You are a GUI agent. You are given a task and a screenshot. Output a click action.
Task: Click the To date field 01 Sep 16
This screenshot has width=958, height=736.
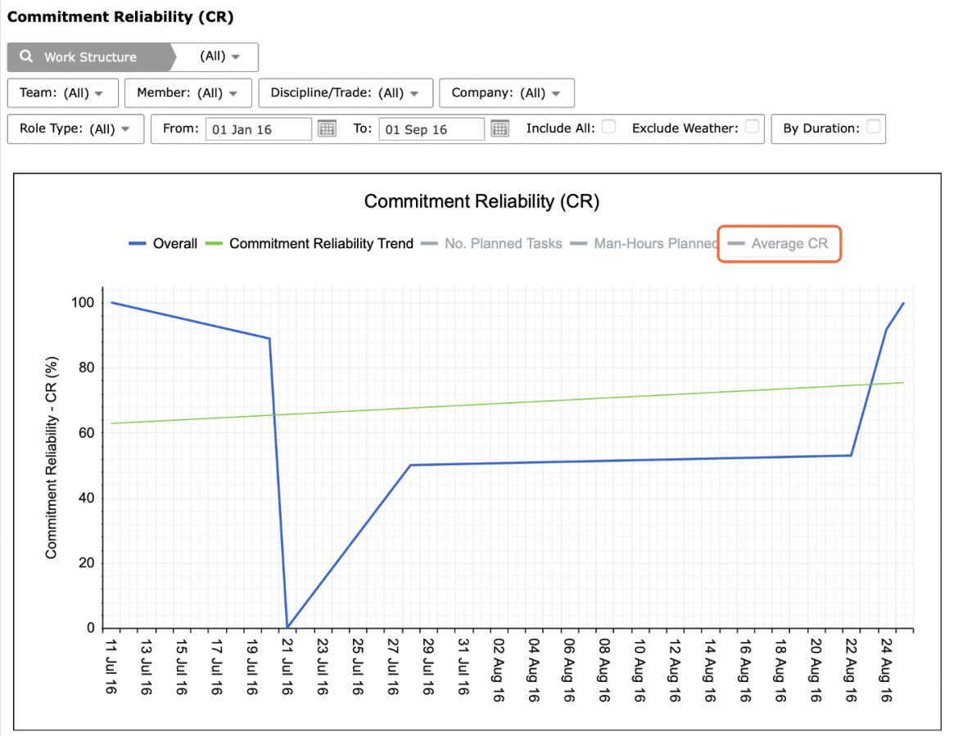click(x=432, y=129)
